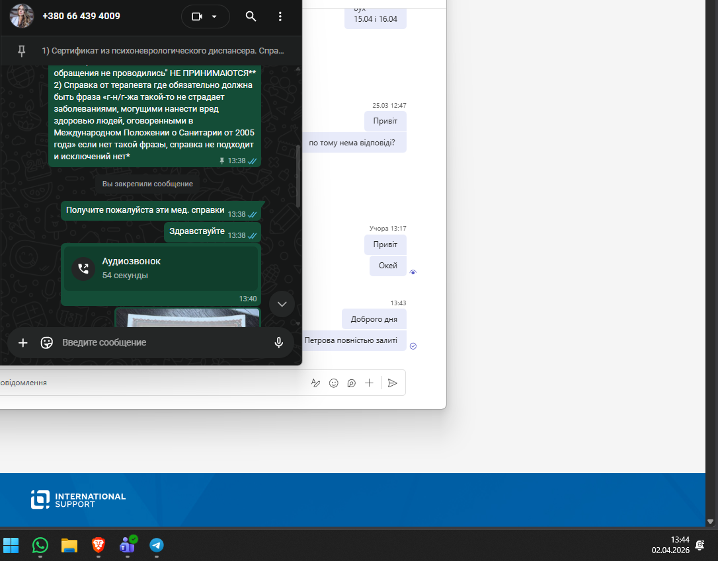Open the Windows Start menu

coord(11,545)
